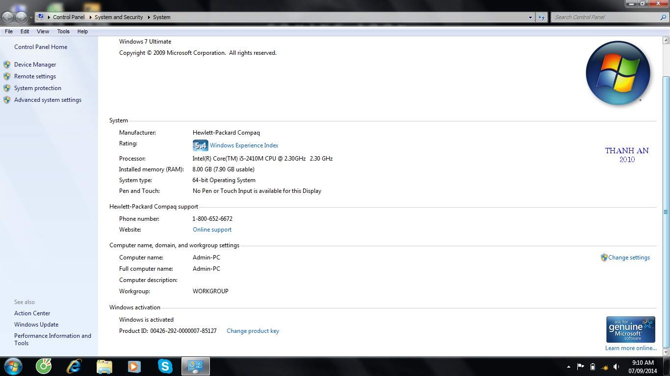The width and height of the screenshot is (670, 376).
Task: Open Remote settings
Action: [x=35, y=76]
